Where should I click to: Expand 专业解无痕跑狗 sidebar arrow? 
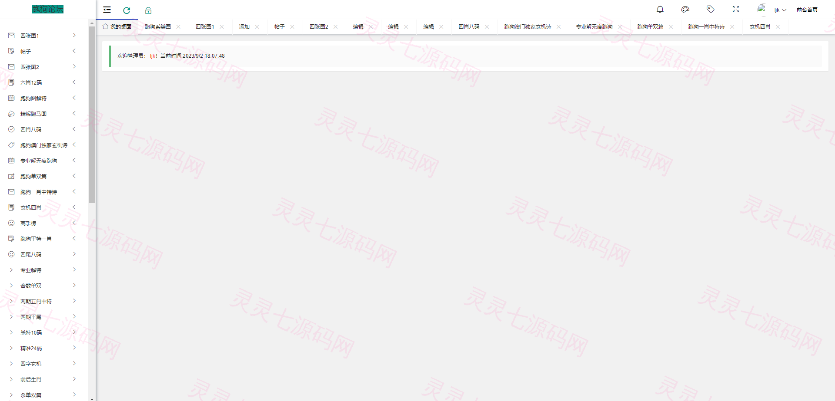point(74,160)
